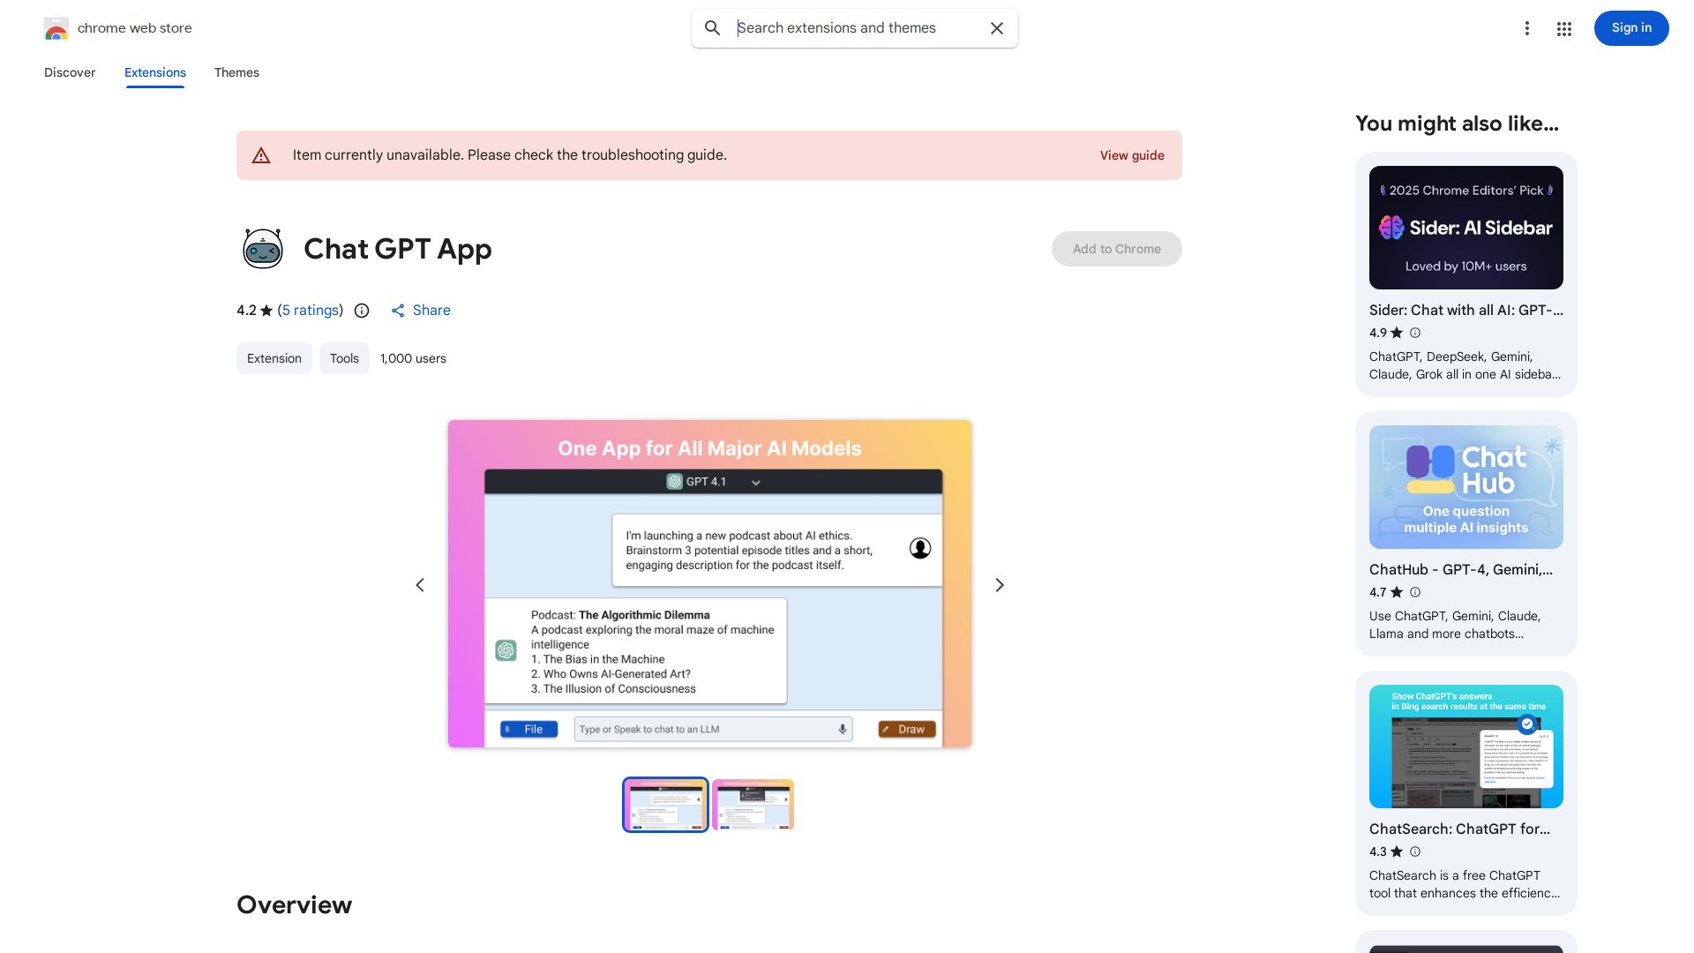Open the Sider: AI Sidebar suggestion card
Image resolution: width=1694 pixels, height=953 pixels.
click(x=1465, y=274)
